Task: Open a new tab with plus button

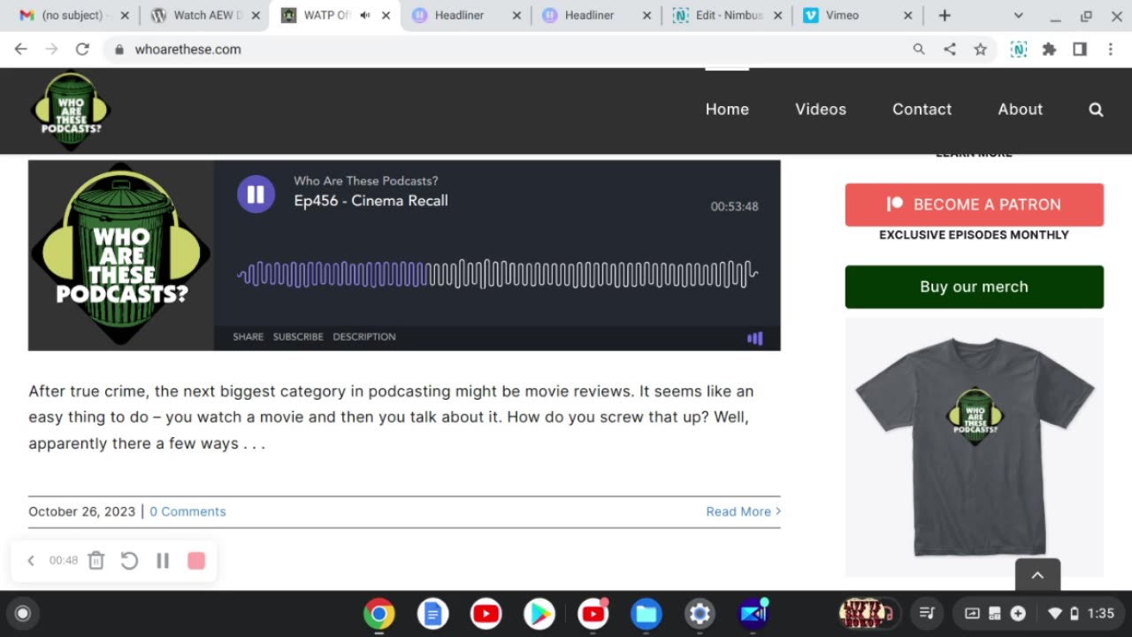Action: [x=945, y=15]
